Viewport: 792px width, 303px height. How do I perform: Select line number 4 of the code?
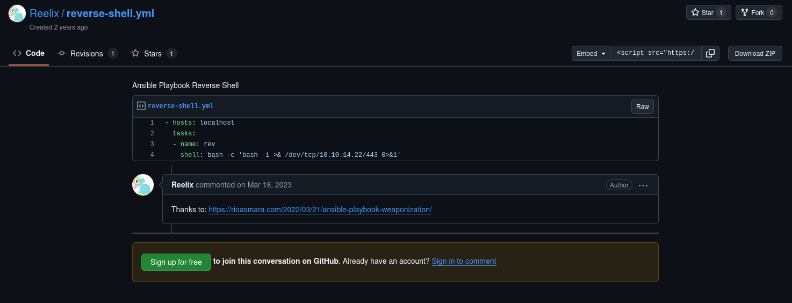click(152, 155)
